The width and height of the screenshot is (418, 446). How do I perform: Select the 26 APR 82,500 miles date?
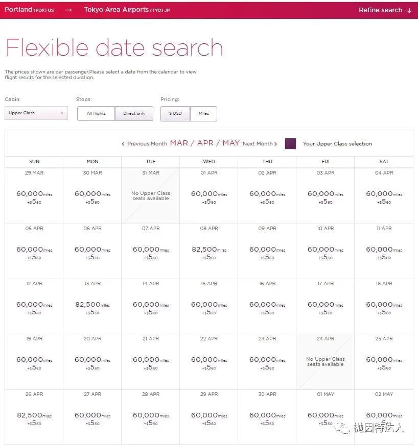(x=34, y=417)
